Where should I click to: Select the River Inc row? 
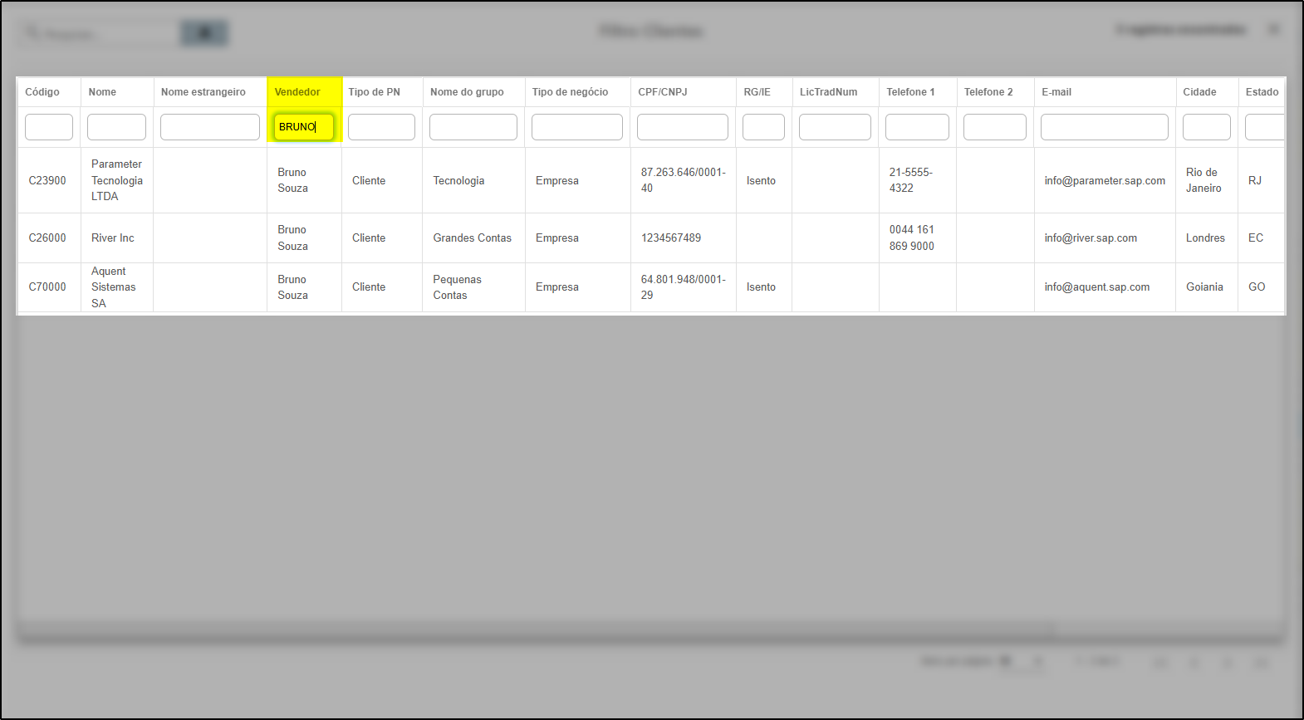click(113, 238)
